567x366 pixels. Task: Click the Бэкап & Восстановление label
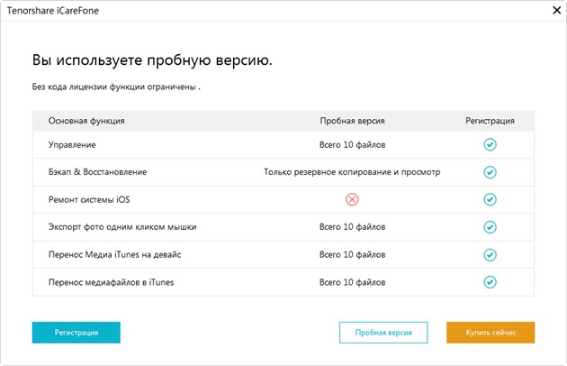[x=97, y=172]
